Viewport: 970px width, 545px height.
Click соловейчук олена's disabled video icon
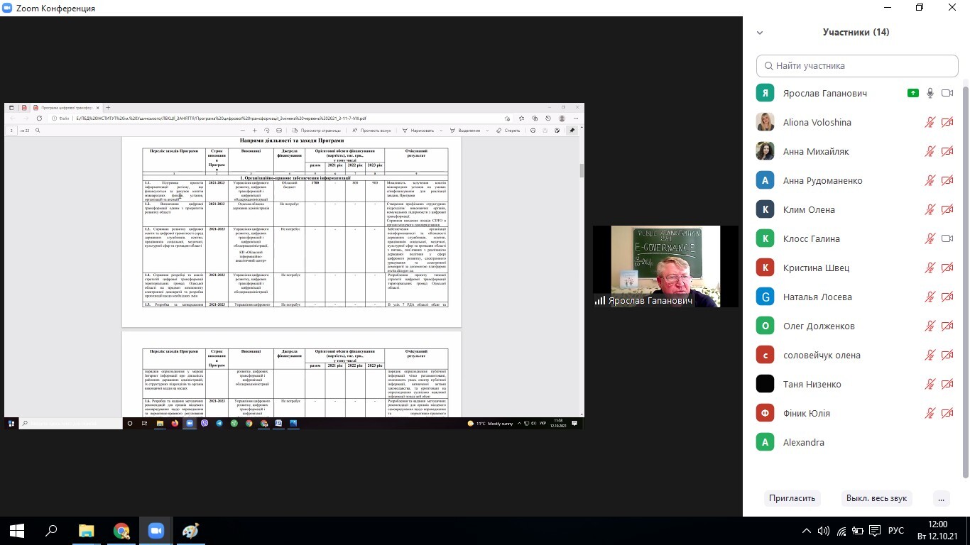947,355
